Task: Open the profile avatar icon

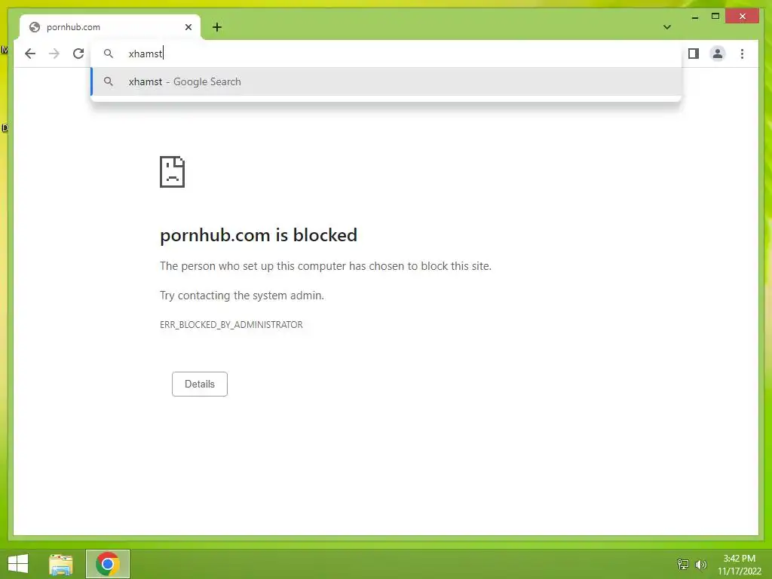Action: click(x=718, y=54)
